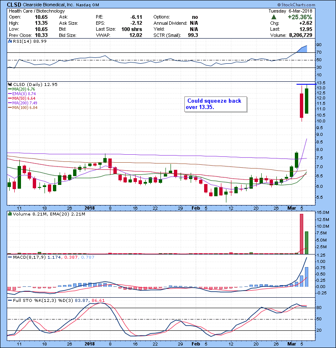336x348 pixels.
Task: Click the MACD signal value 0.387
Action: point(71,257)
